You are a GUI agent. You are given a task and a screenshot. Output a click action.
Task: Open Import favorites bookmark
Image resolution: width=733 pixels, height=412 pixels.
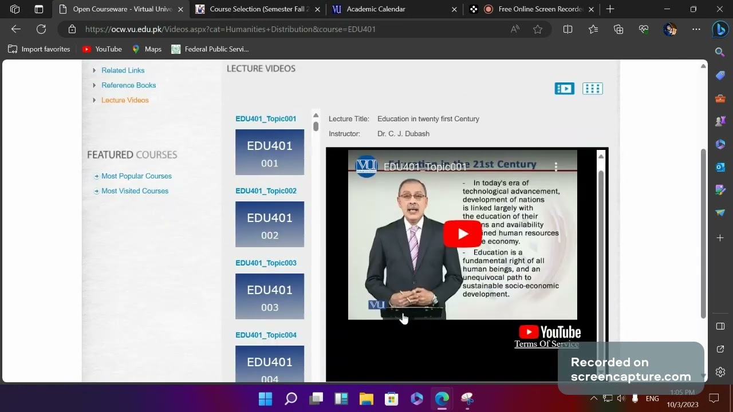pos(39,49)
